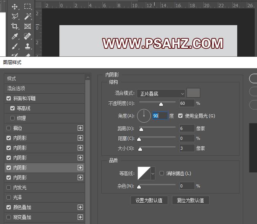Click the 图层样式 dialog title

coord(12,62)
